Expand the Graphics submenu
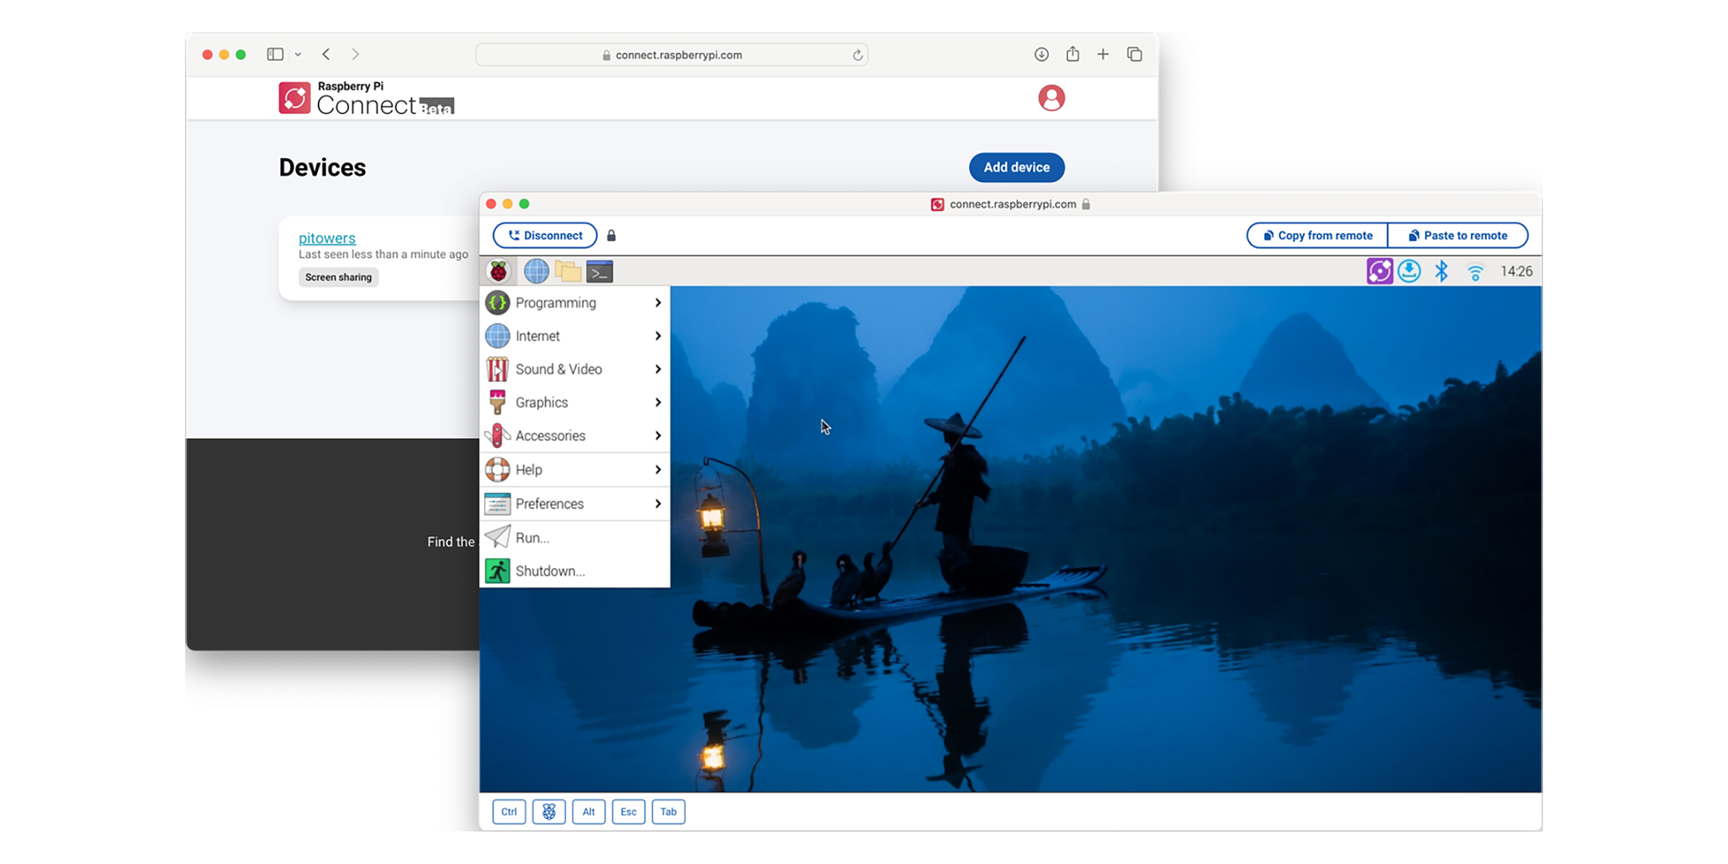Image resolution: width=1728 pixels, height=864 pixels. [575, 402]
